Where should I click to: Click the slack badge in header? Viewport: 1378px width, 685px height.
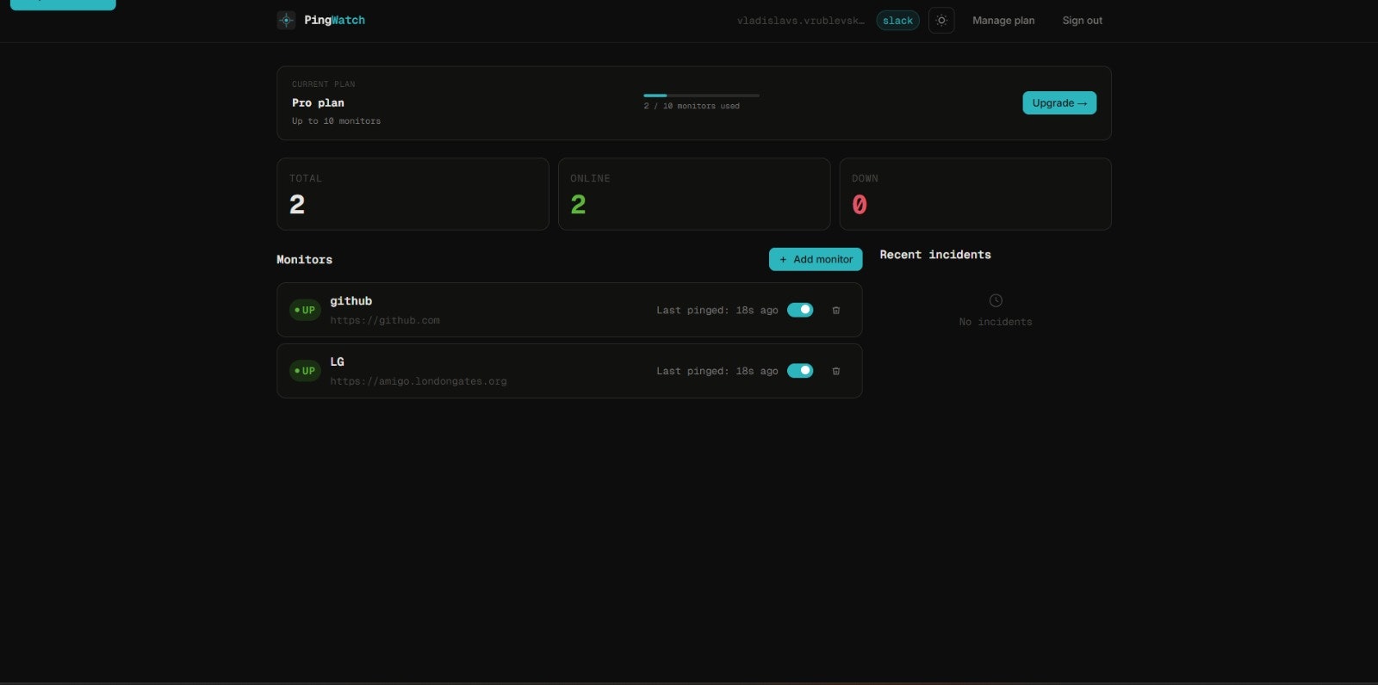897,21
